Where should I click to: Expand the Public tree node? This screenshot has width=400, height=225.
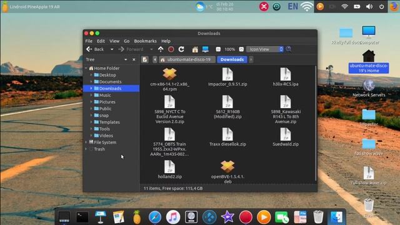[91, 109]
